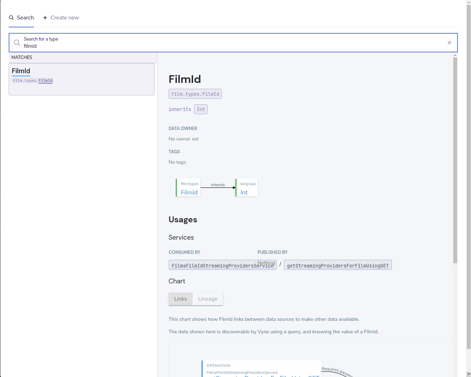
Task: Click the film.types.FilmId qualified name badge
Action: click(x=195, y=94)
